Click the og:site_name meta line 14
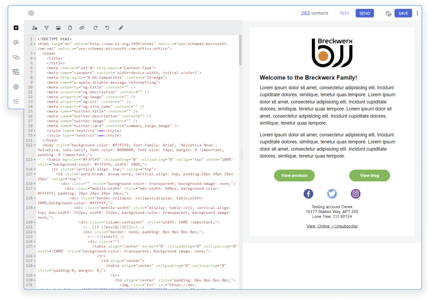430x300 pixels. pos(96,107)
